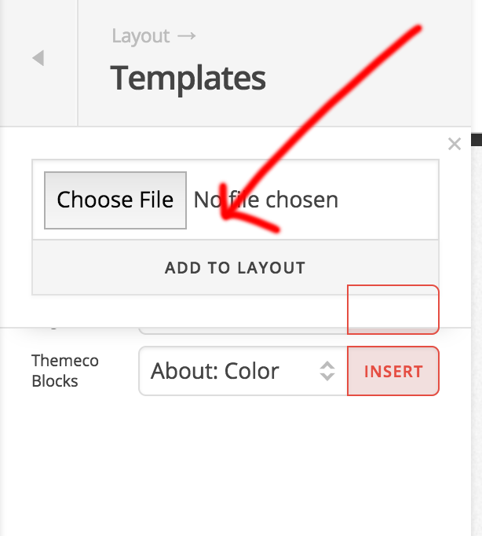Image resolution: width=482 pixels, height=536 pixels.
Task: Click the dark bar below the close X
Action: point(476,139)
